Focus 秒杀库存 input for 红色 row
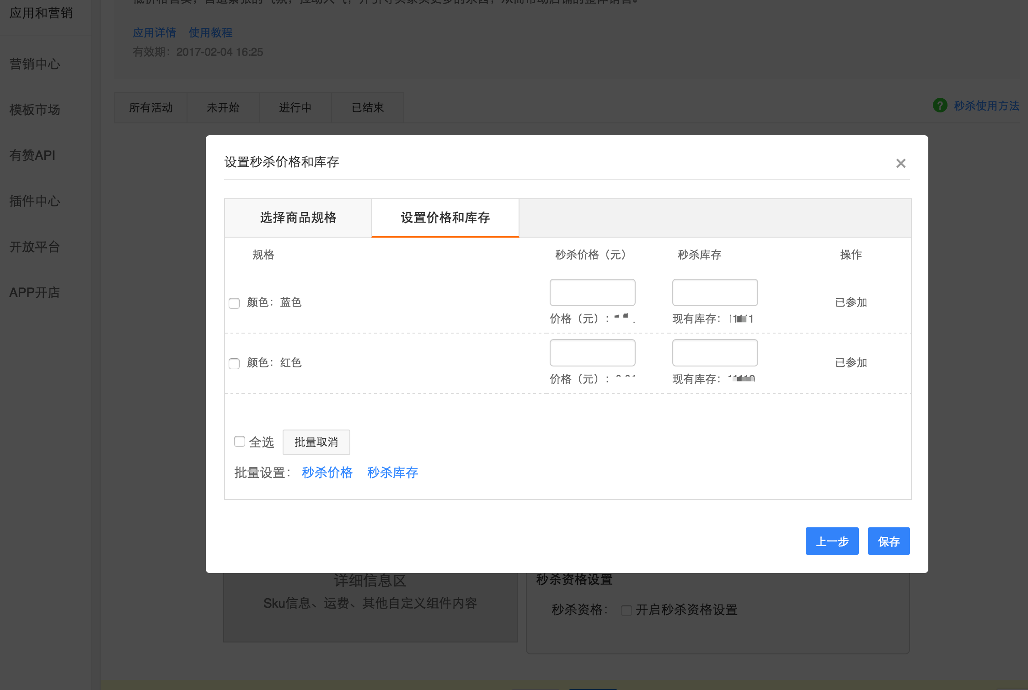1028x690 pixels. 715,353
